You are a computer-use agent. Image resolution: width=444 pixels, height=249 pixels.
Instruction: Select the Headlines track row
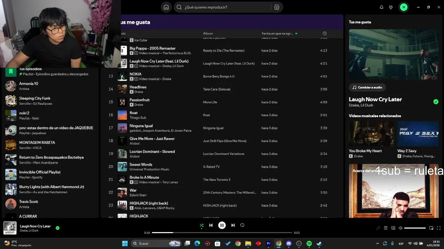click(x=222, y=89)
